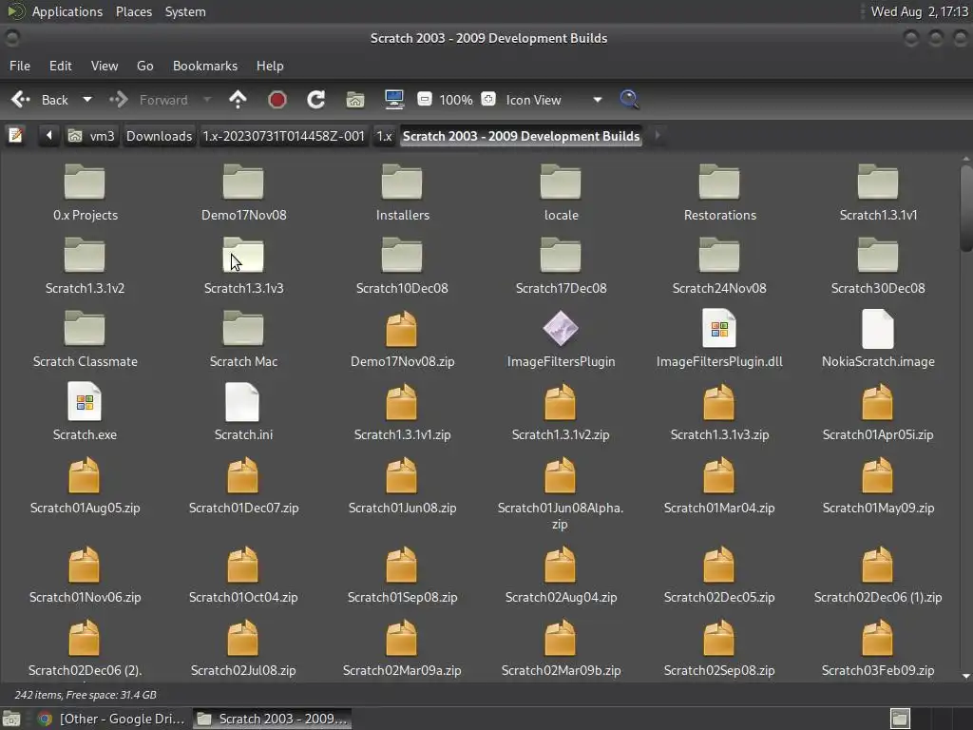The image size is (973, 730).
Task: Open the Places menu in top panel
Action: pos(134,11)
